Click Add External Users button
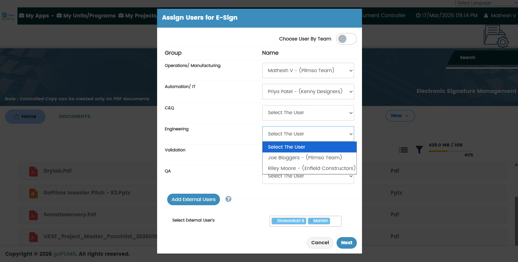The width and height of the screenshot is (518, 262). pyautogui.click(x=193, y=199)
